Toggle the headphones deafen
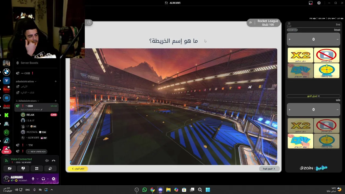Image resolution: width=345 pixels, height=194 pixels. [x=43, y=179]
